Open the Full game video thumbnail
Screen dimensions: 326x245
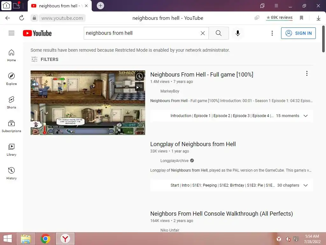pyautogui.click(x=88, y=103)
